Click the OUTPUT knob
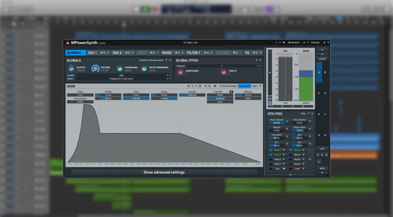 point(71,69)
